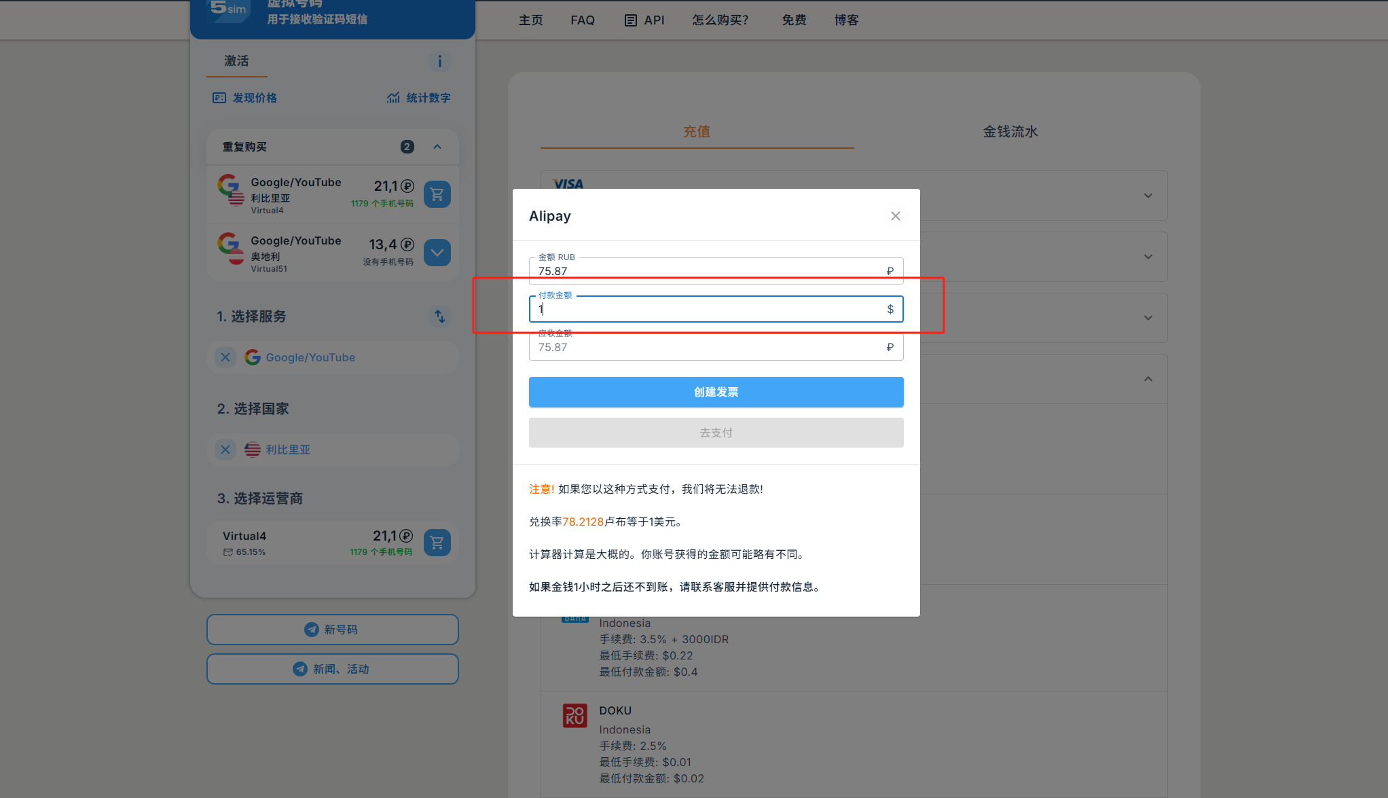Click the 付款金额 dollar input field
This screenshot has height=798, width=1388.
click(x=706, y=310)
